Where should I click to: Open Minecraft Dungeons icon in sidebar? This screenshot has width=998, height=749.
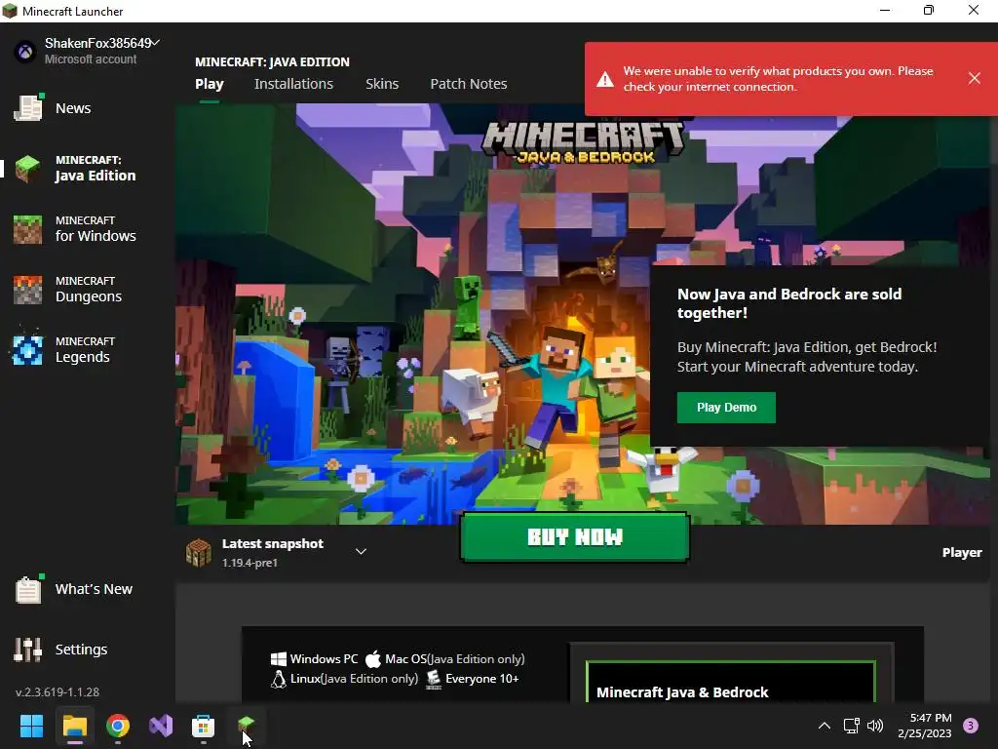[x=28, y=290]
